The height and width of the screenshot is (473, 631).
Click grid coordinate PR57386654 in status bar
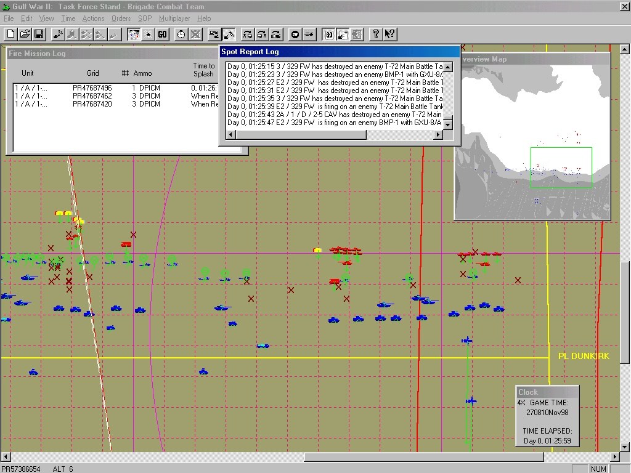pos(21,469)
